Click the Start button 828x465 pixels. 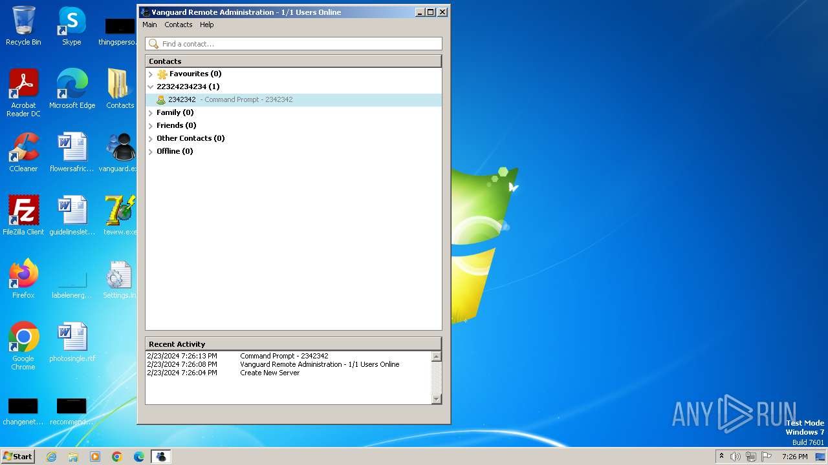pos(17,457)
